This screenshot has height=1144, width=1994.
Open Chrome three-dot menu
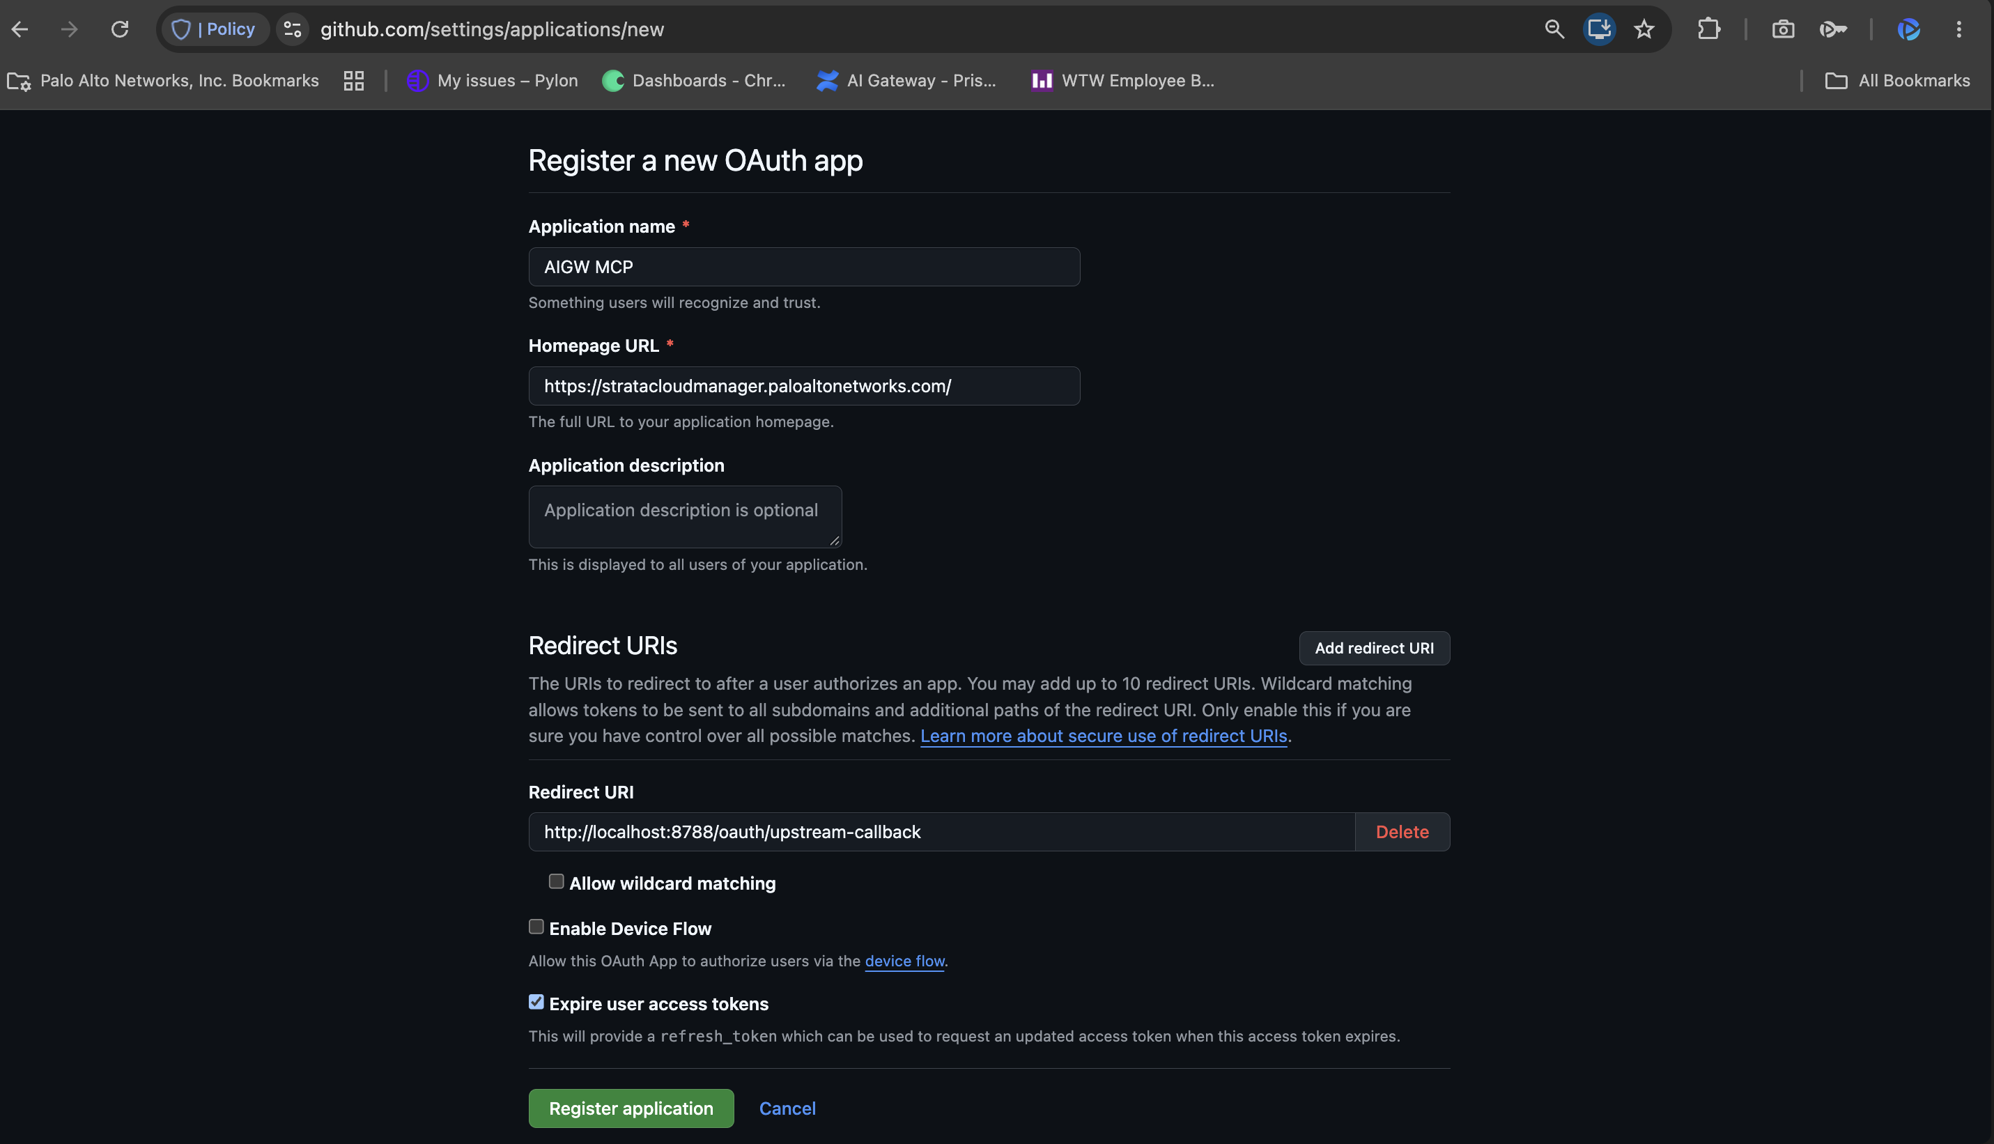[1958, 29]
